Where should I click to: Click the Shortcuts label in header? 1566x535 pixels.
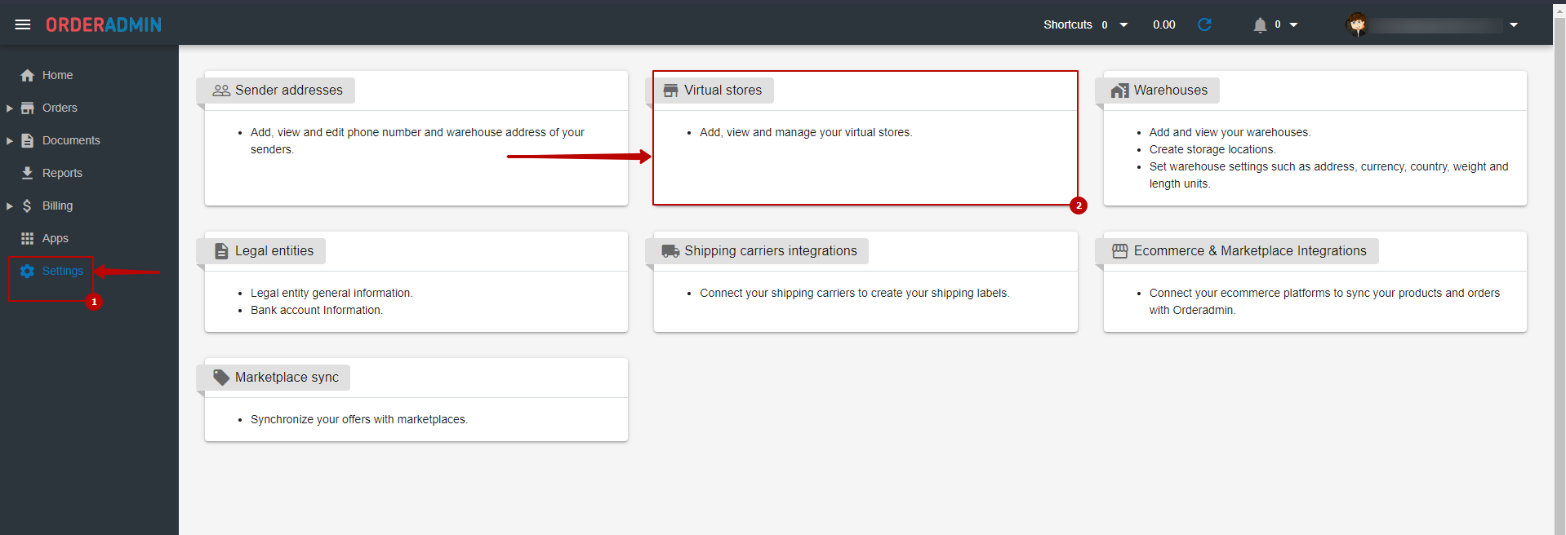click(1067, 24)
